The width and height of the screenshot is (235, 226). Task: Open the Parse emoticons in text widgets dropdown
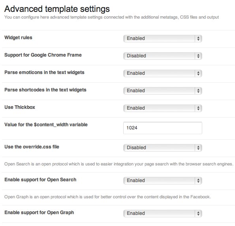(x=163, y=73)
